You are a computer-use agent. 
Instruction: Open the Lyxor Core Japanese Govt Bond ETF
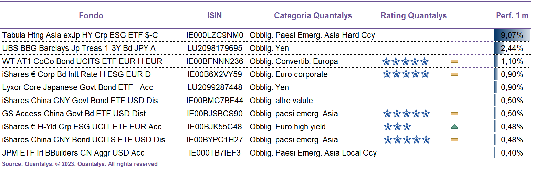tap(77, 87)
